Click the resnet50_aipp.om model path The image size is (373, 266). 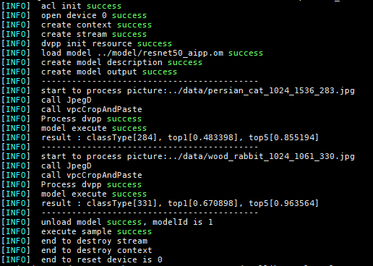(160, 53)
